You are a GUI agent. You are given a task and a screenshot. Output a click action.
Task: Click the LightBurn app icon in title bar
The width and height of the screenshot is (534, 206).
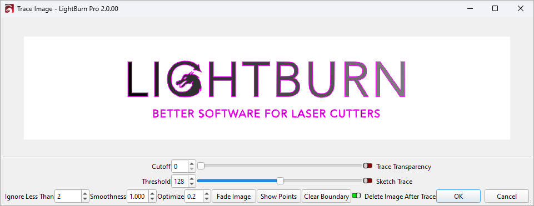click(9, 9)
